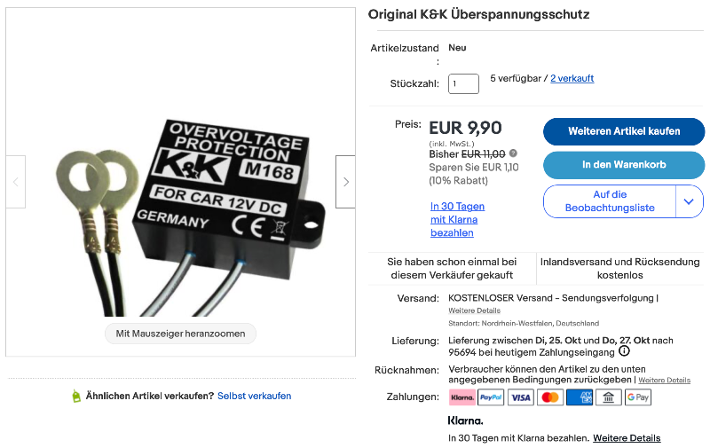Show the previous product image arrow
Screen dimensions: 710x448
pos(15,182)
